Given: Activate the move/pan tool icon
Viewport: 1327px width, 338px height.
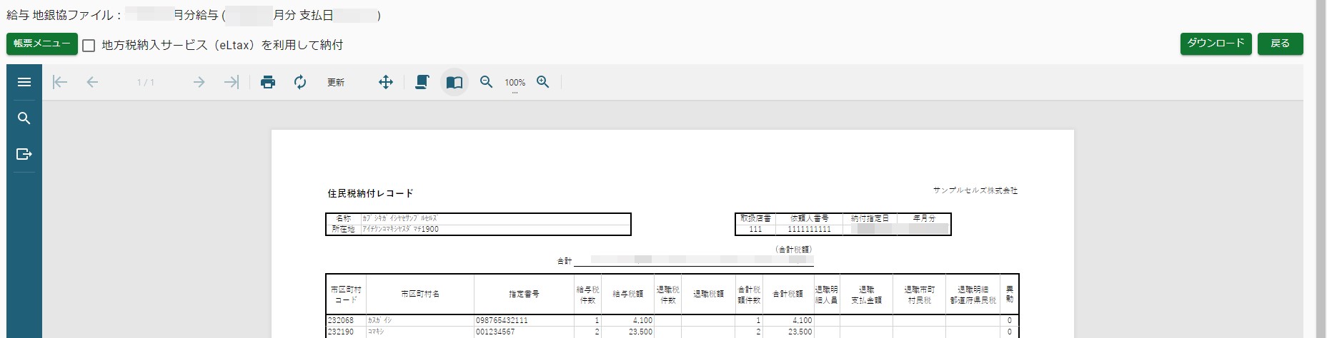Looking at the screenshot, I should [x=386, y=82].
